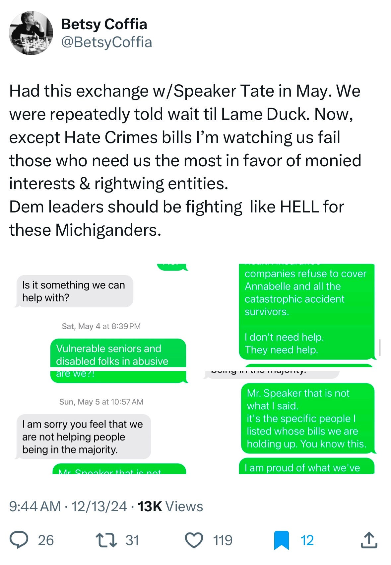Toggle the blue bookmark icon
Image resolution: width=391 pixels, height=565 pixels.
[x=281, y=540]
